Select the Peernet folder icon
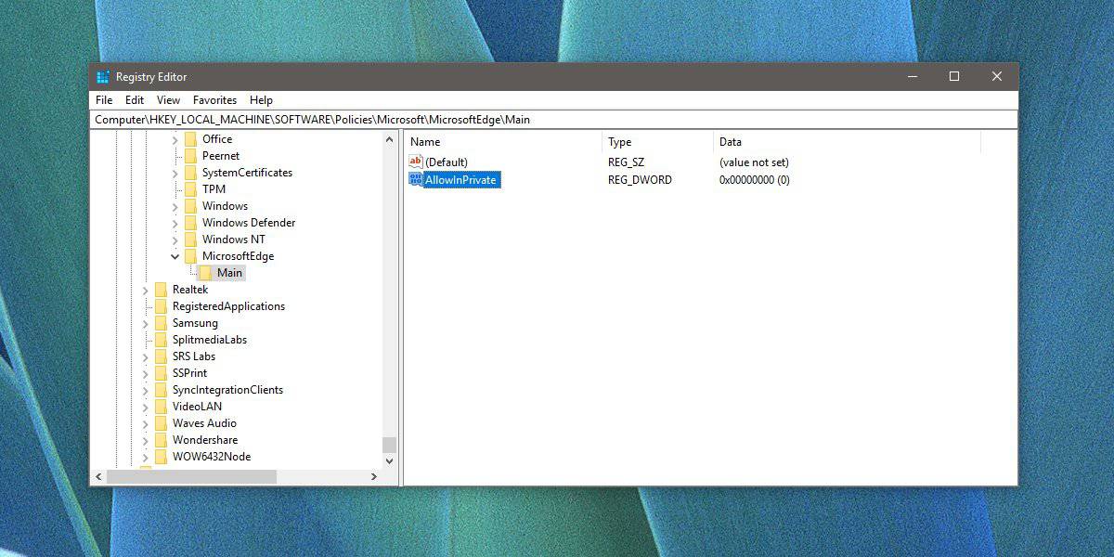Image resolution: width=1114 pixels, height=557 pixels. click(191, 156)
